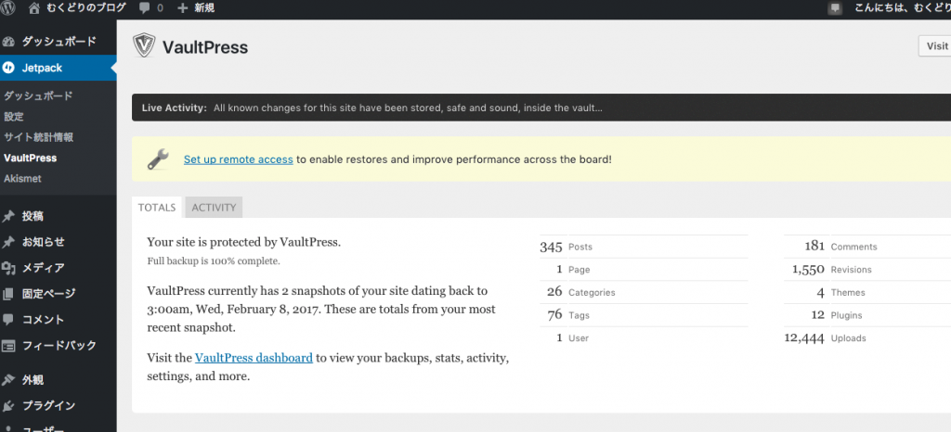This screenshot has height=432, width=951.
Task: Click the WordPress logo in the admin bar
Action: click(x=7, y=7)
